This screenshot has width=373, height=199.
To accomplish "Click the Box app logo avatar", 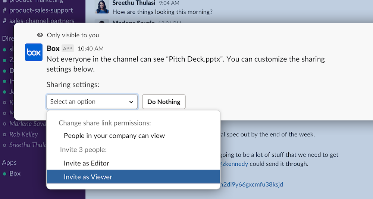I will tap(34, 52).
